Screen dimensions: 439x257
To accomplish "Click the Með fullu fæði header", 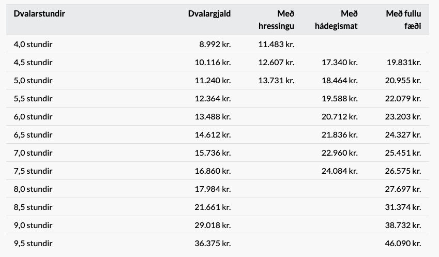I will click(x=403, y=20).
